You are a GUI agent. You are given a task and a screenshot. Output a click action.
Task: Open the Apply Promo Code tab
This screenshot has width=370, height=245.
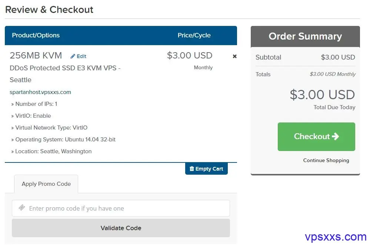click(x=46, y=184)
